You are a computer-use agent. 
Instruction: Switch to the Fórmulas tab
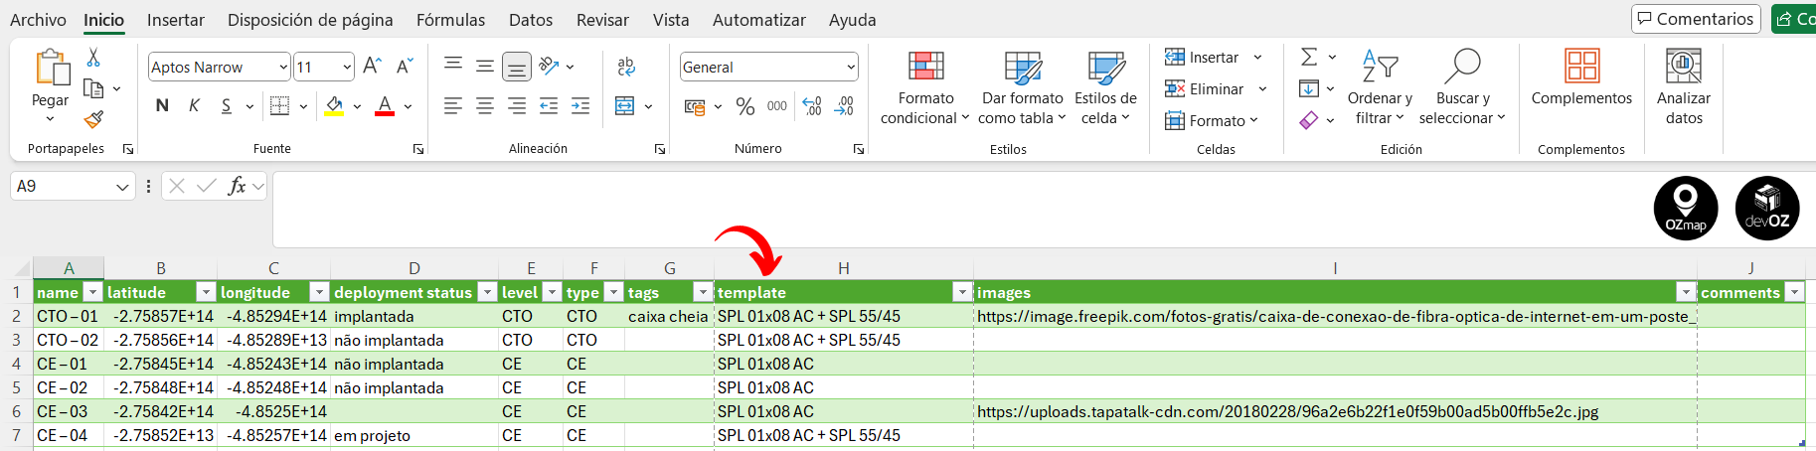(450, 20)
